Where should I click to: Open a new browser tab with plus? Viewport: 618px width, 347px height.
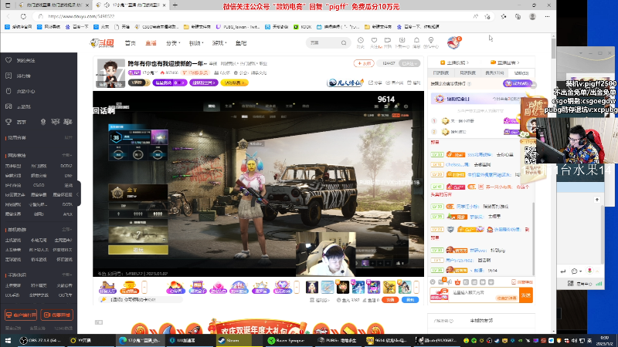coord(175,5)
